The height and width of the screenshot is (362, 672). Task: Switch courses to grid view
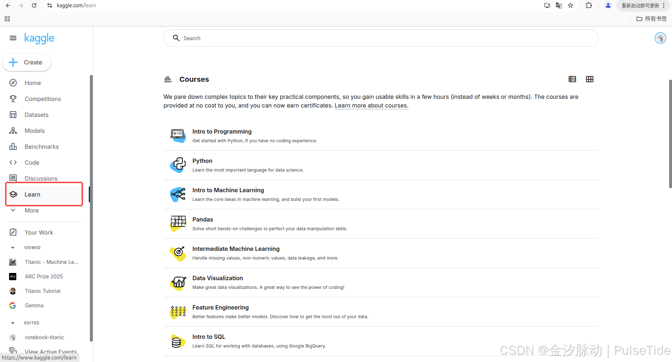[x=590, y=79]
